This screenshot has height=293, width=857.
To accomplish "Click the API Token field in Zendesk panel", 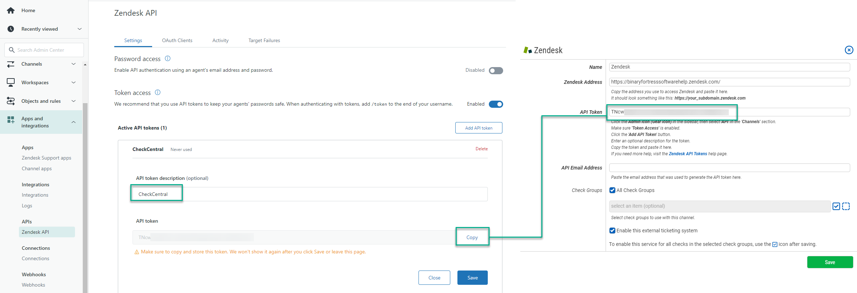I will point(730,112).
